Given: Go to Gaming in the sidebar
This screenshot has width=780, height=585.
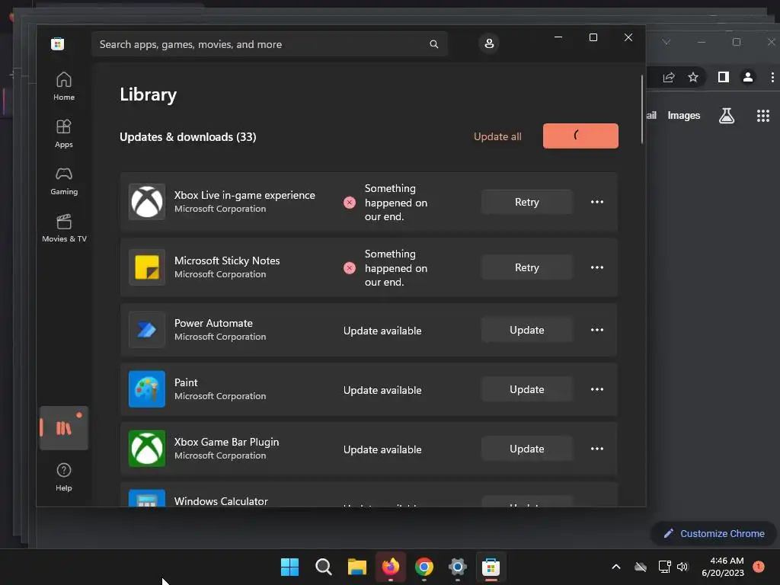Looking at the screenshot, I should tap(64, 181).
